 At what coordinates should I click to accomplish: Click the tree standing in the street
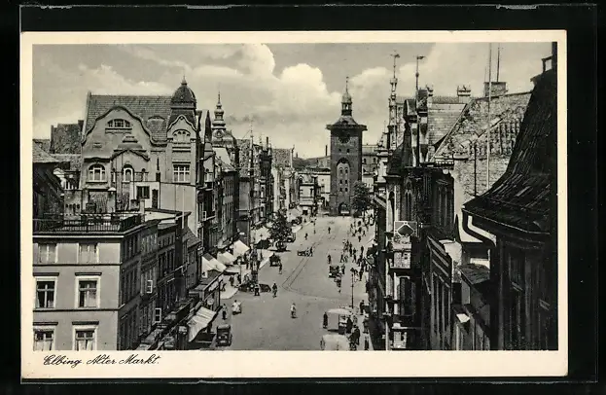(280, 228)
